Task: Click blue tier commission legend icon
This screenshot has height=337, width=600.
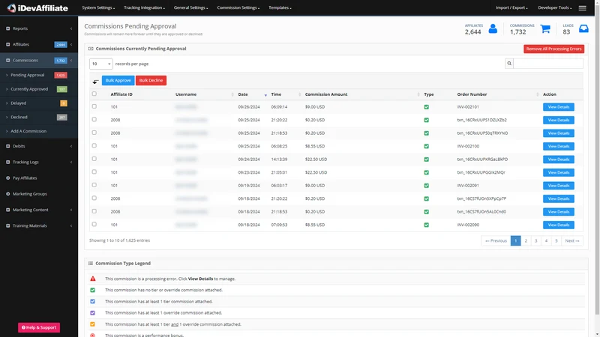Action: 92,302
